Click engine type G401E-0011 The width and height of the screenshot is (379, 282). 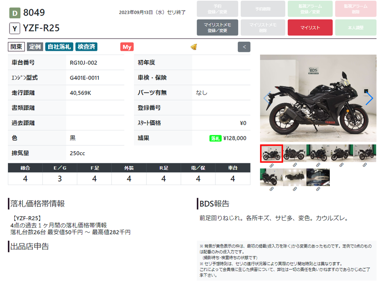[85, 78]
